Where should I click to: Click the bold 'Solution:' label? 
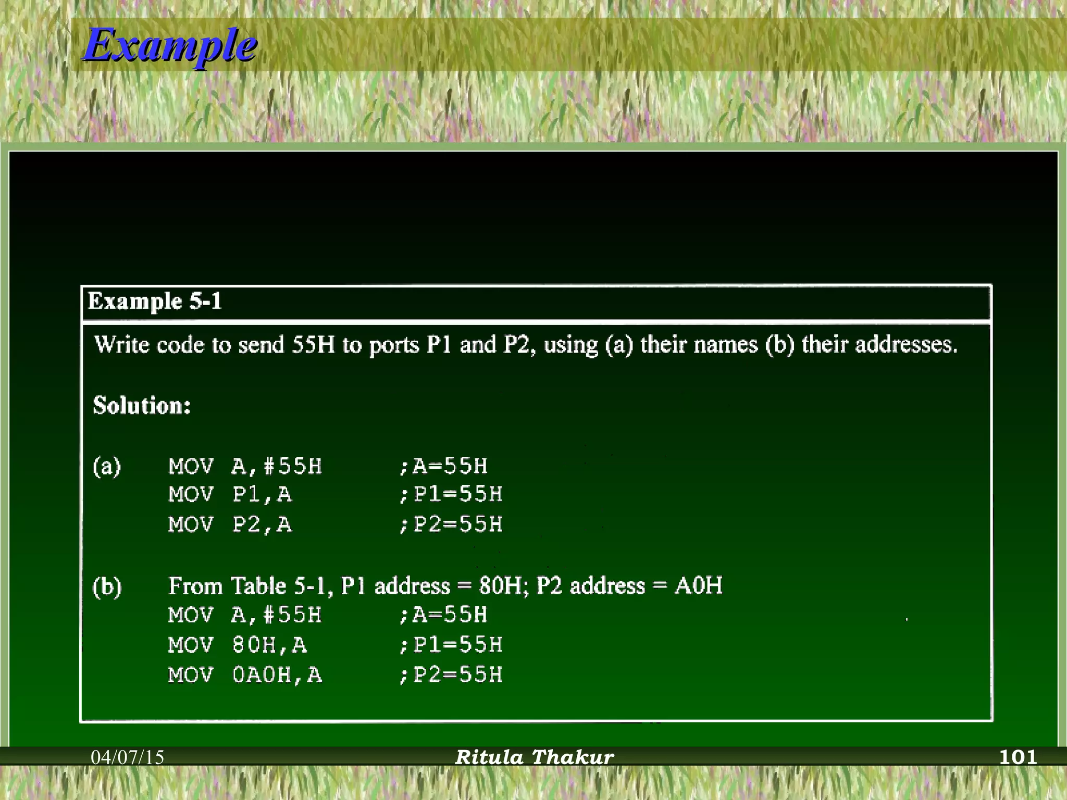click(142, 406)
